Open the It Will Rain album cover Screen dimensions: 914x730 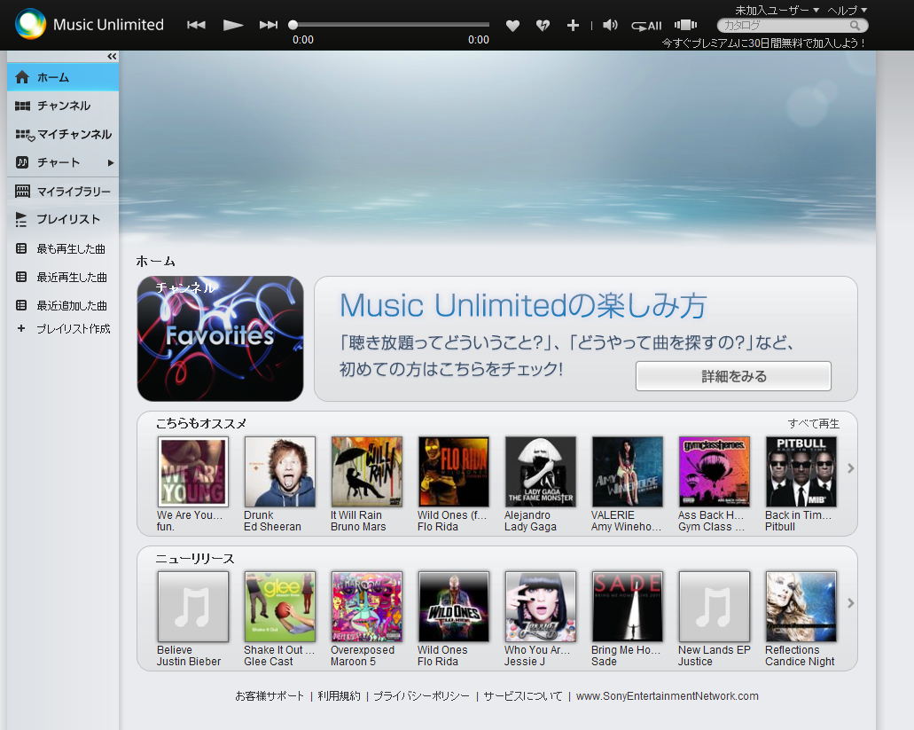point(367,472)
